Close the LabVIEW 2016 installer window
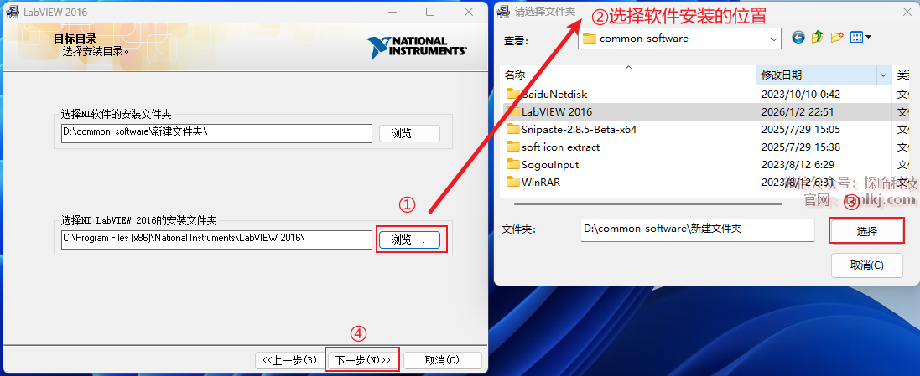The height and width of the screenshot is (376, 920). (x=468, y=12)
